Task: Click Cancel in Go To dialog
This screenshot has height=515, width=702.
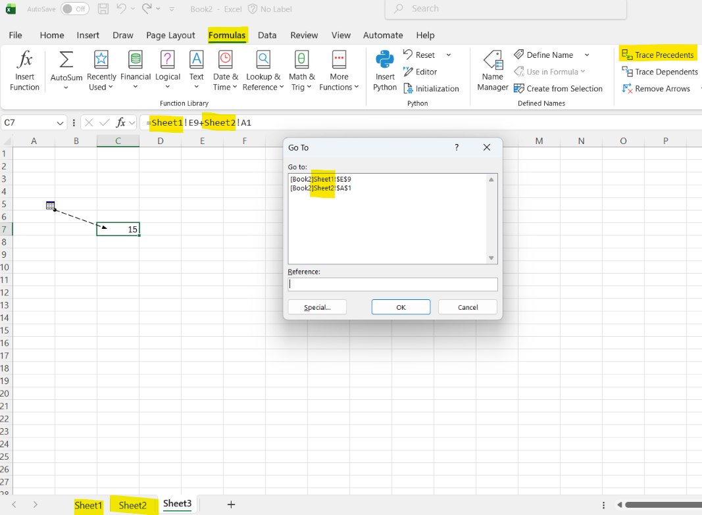Action: click(x=467, y=307)
